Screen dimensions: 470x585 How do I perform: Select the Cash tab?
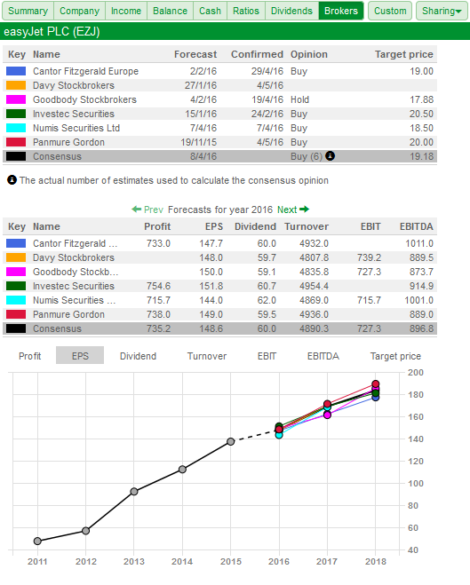pyautogui.click(x=211, y=11)
